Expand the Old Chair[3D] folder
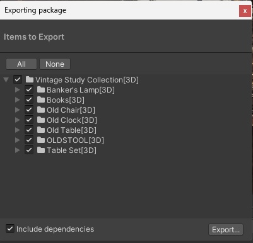 click(x=18, y=110)
